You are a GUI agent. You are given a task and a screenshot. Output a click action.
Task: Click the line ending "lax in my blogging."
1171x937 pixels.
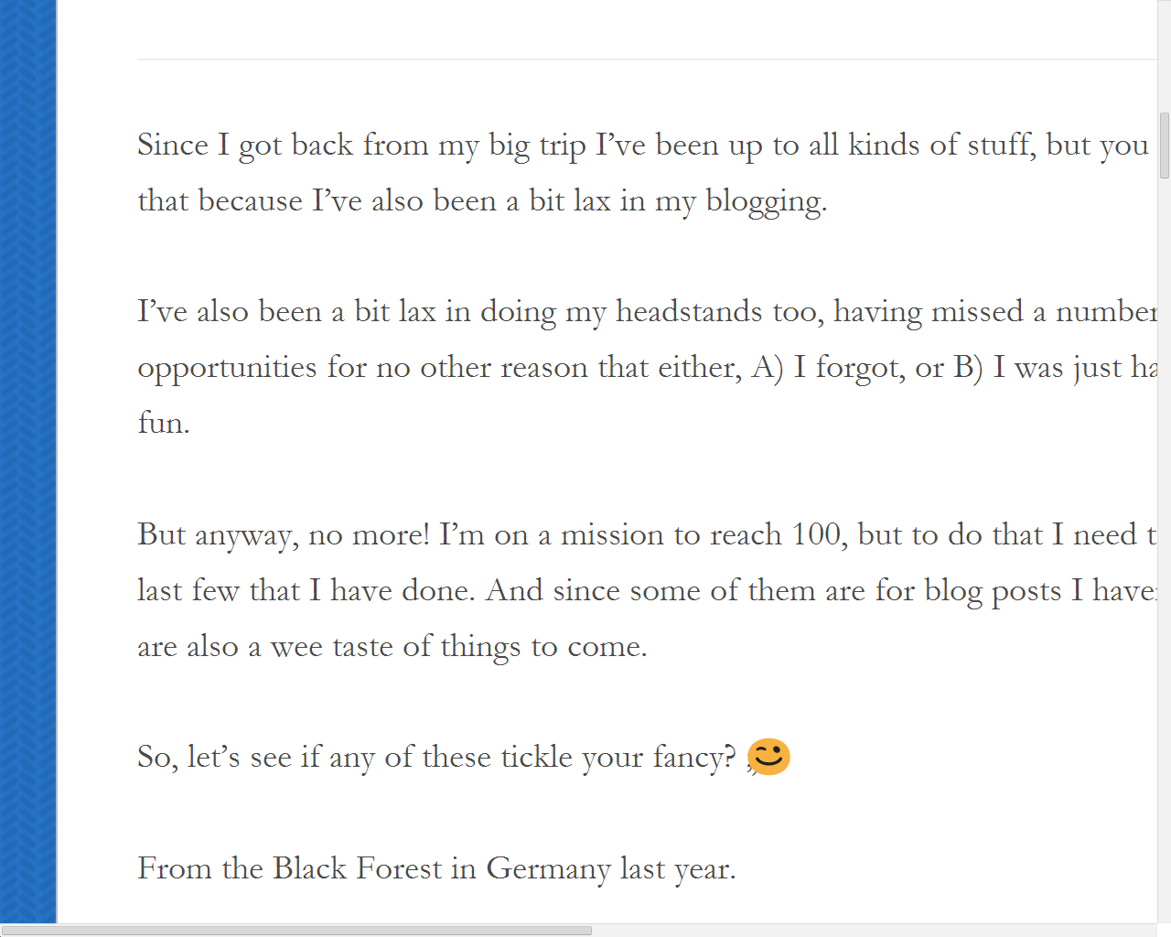tap(482, 201)
